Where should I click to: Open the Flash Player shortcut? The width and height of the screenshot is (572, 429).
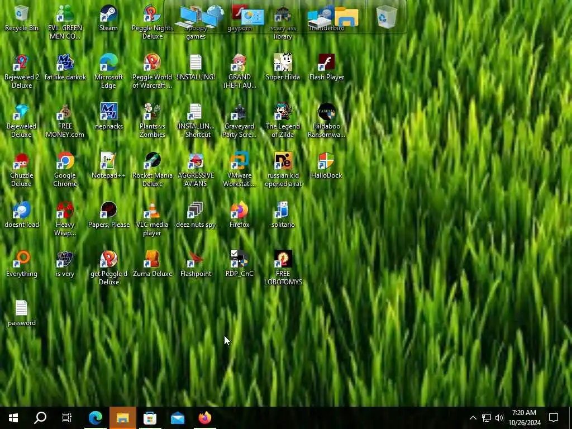(326, 68)
